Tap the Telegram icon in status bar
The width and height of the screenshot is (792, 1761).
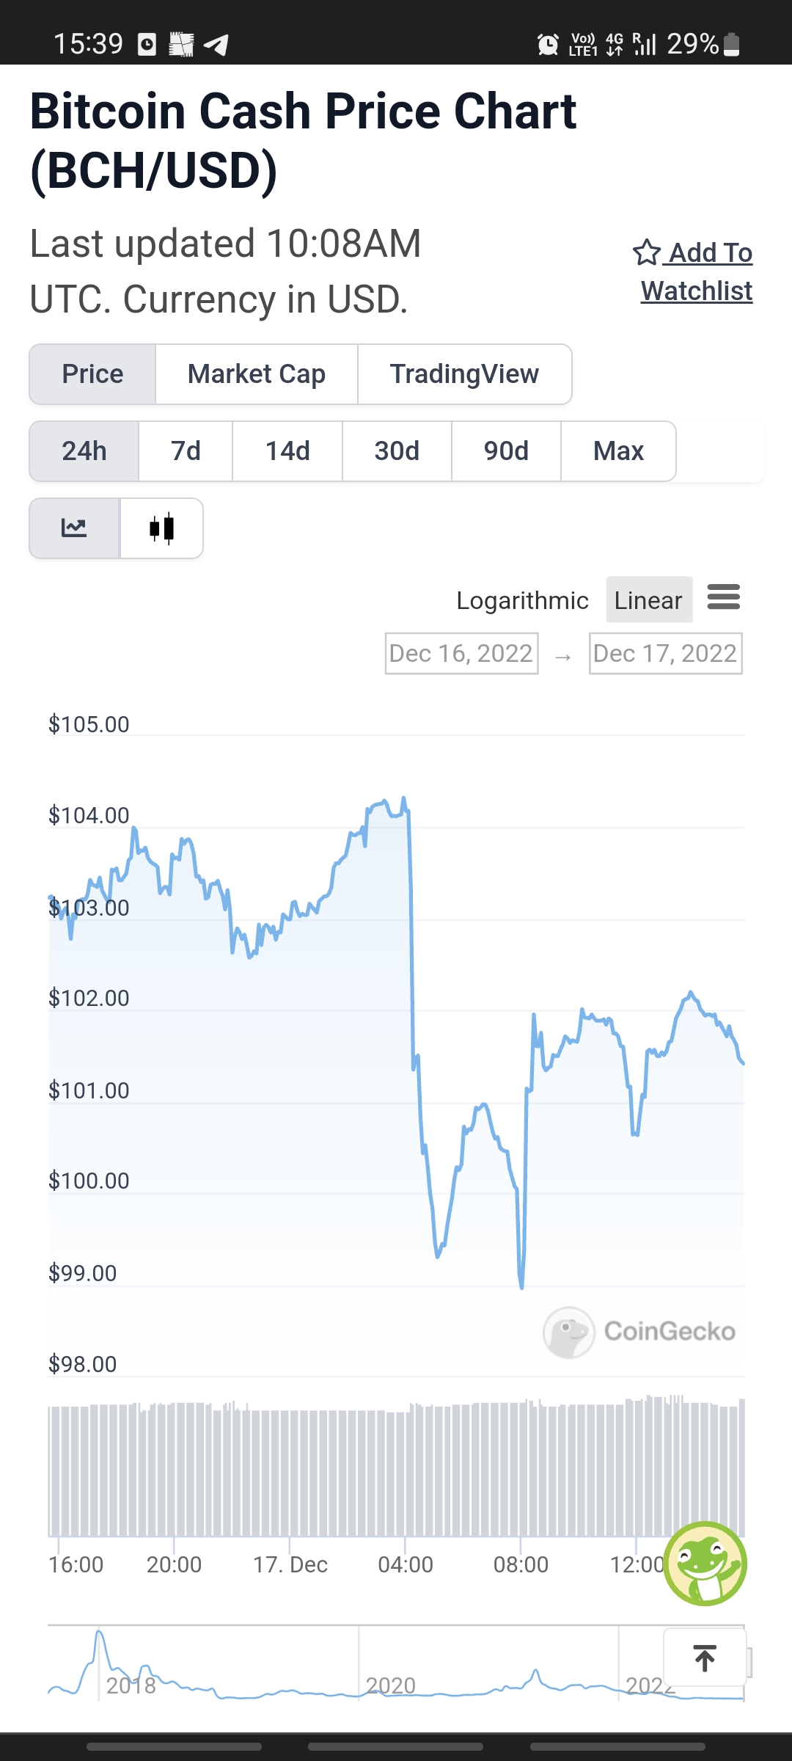(216, 45)
